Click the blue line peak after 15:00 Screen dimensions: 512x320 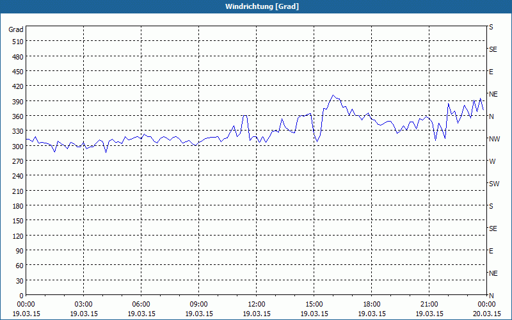(333, 95)
